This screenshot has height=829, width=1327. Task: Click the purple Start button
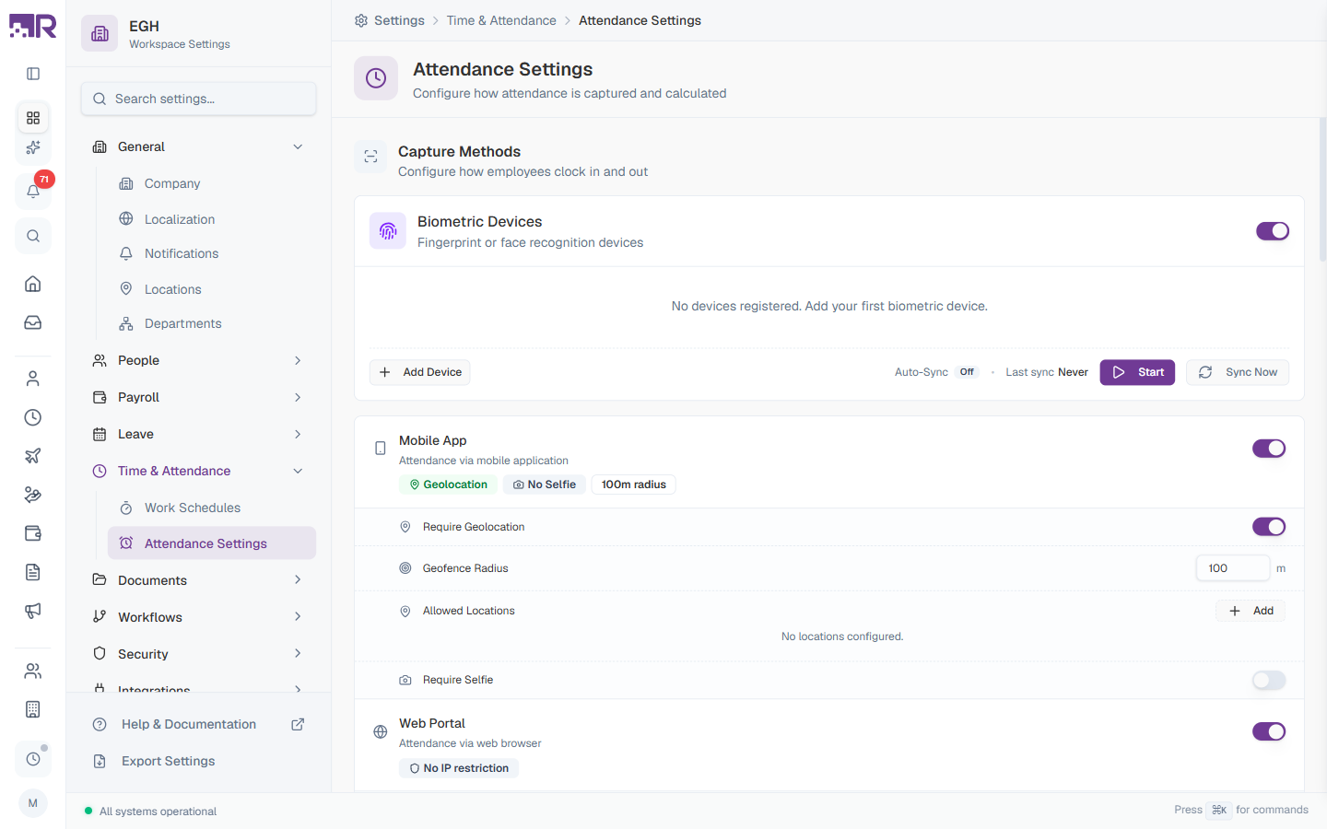click(1137, 372)
